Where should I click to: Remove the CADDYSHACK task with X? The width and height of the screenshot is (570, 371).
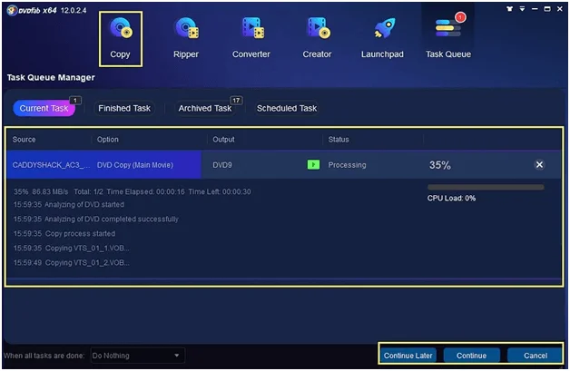pos(539,164)
